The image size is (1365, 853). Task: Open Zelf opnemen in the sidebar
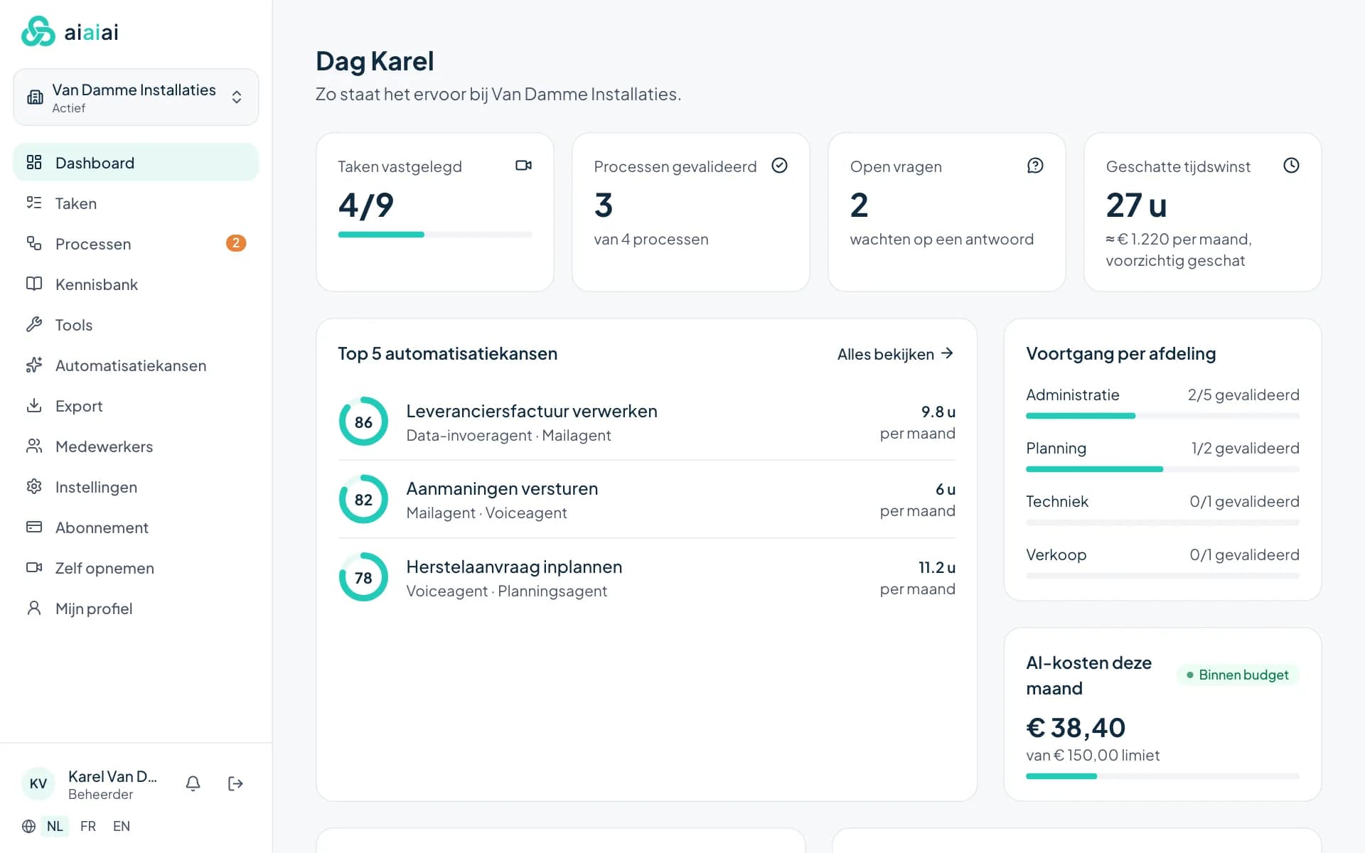tap(136, 568)
